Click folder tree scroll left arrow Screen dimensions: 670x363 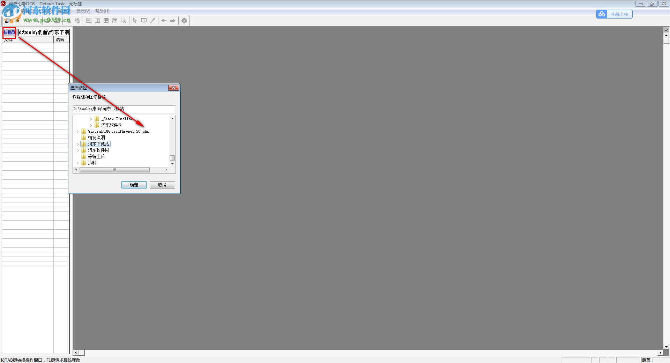76,170
